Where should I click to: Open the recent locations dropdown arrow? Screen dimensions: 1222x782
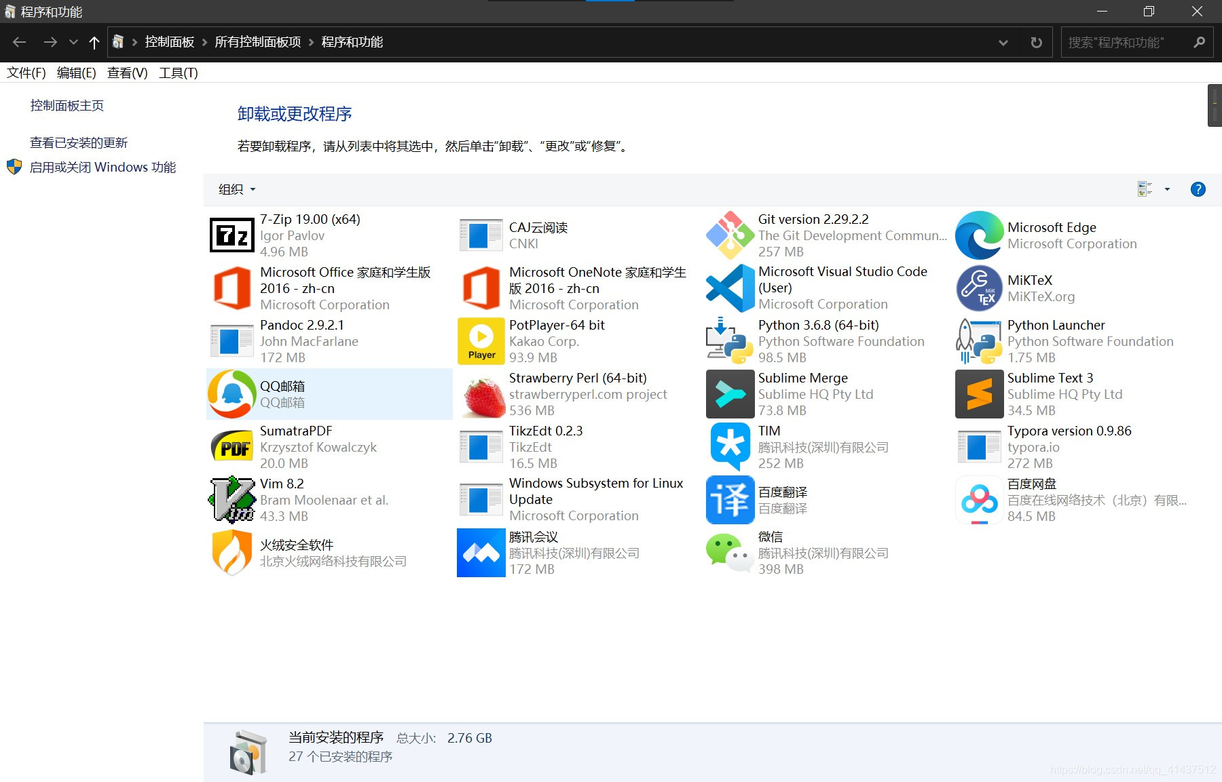(x=73, y=42)
